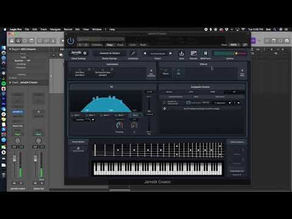
Task: Open Logic Pro Window menu
Action: pos(97,29)
